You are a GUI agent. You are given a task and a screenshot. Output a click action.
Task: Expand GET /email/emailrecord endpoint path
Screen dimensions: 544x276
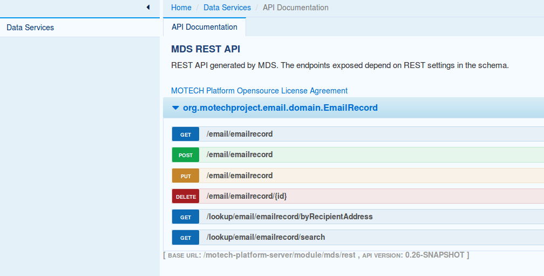pyautogui.click(x=240, y=134)
